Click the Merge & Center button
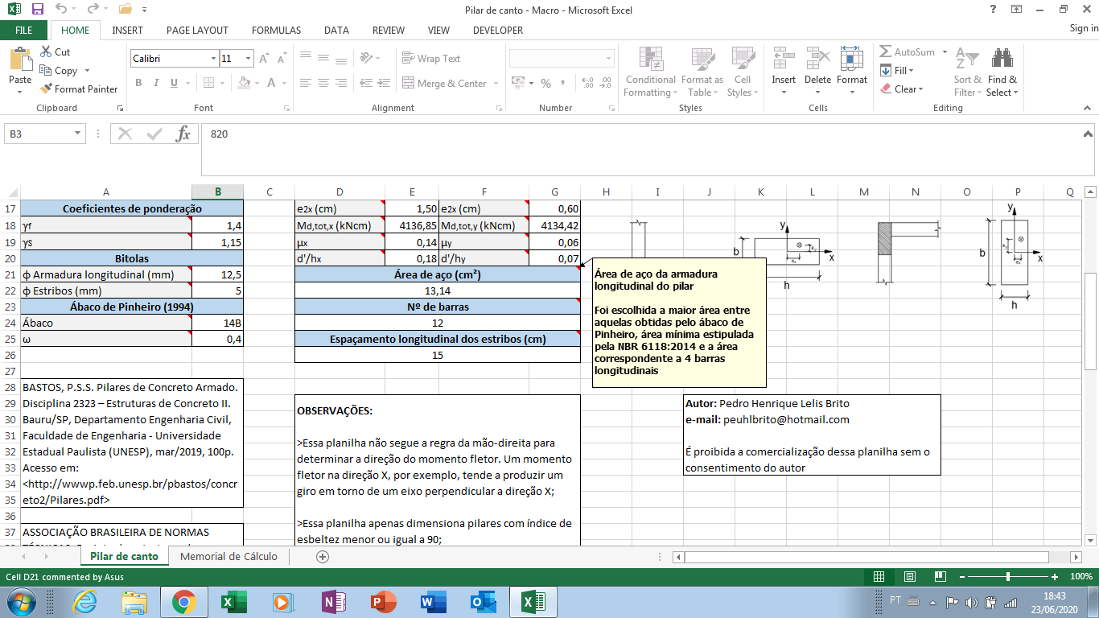 [445, 83]
